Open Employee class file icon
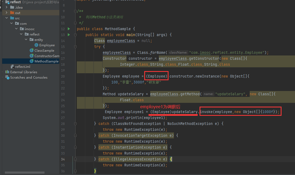This screenshot has width=295, height=175. click(36, 45)
